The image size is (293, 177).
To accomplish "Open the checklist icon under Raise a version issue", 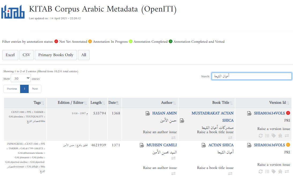I will [x=267, y=136].
